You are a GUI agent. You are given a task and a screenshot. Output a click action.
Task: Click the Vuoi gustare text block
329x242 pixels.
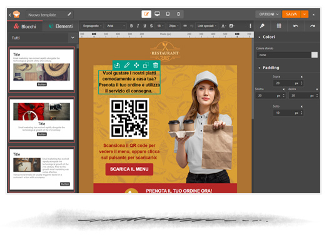(129, 82)
